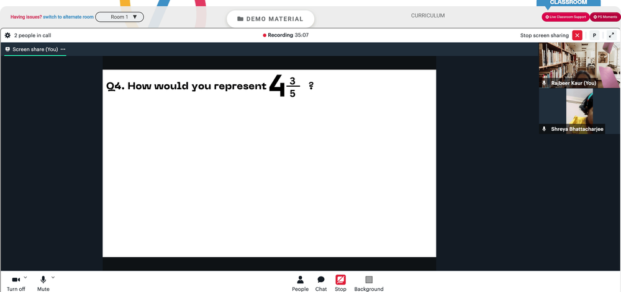Click the Classroom tab at top
Image resolution: width=621 pixels, height=292 pixels.
568,2
